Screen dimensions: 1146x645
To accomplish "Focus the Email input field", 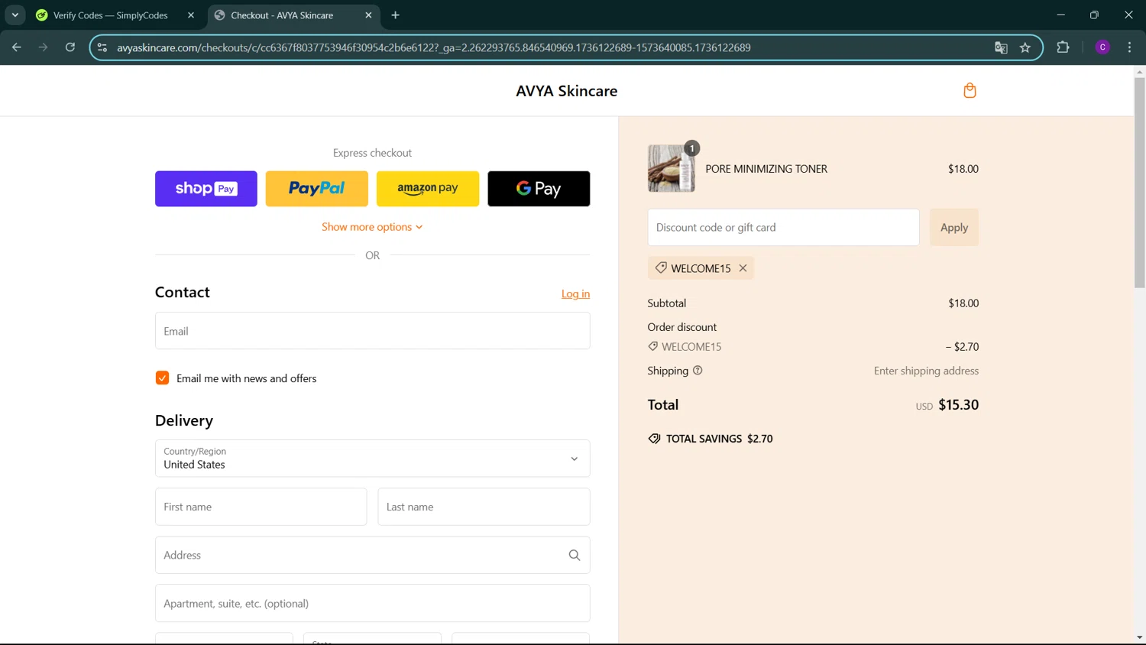I will [372, 331].
